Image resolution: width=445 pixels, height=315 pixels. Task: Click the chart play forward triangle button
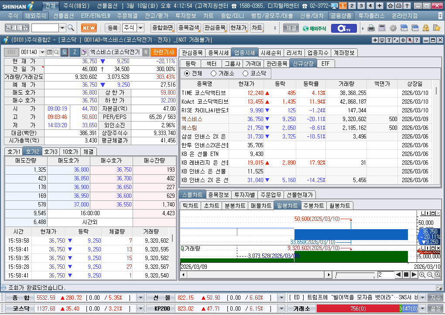(414, 275)
